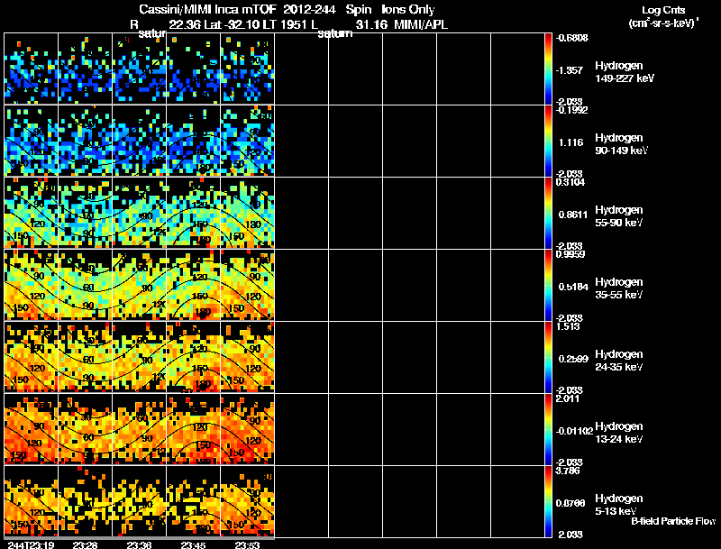This screenshot has height=549, width=721.
Task: Click the Hydrogen 55-90 keV label
Action: (x=619, y=216)
